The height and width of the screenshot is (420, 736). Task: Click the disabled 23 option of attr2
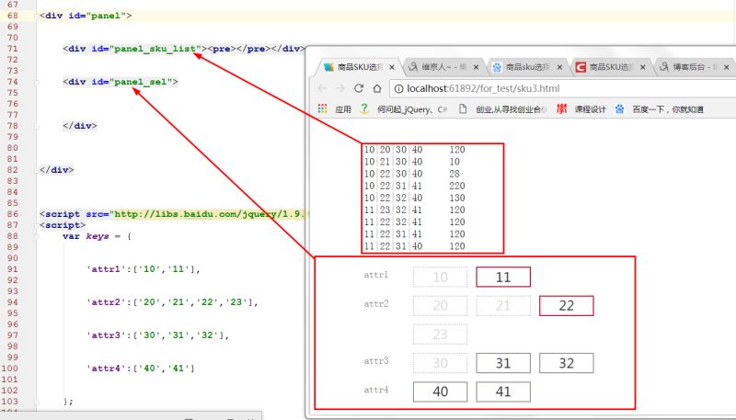pos(441,335)
